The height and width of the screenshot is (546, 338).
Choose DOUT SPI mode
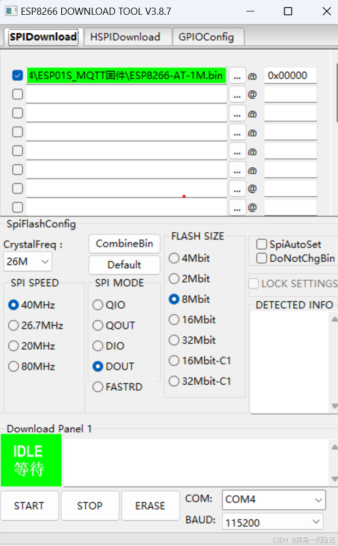(114, 366)
